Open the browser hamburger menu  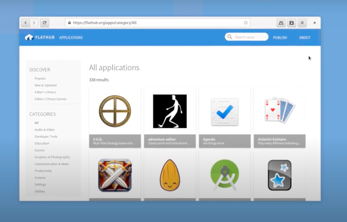(x=302, y=23)
